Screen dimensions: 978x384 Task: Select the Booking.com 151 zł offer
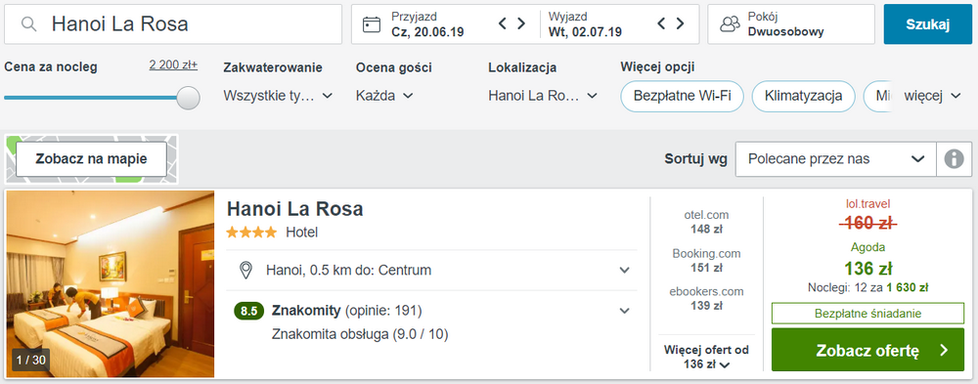[x=706, y=261]
